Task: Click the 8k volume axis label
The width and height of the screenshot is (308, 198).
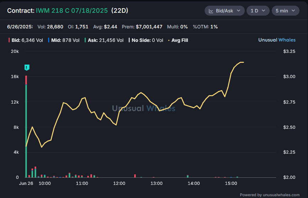Action: 16,127
